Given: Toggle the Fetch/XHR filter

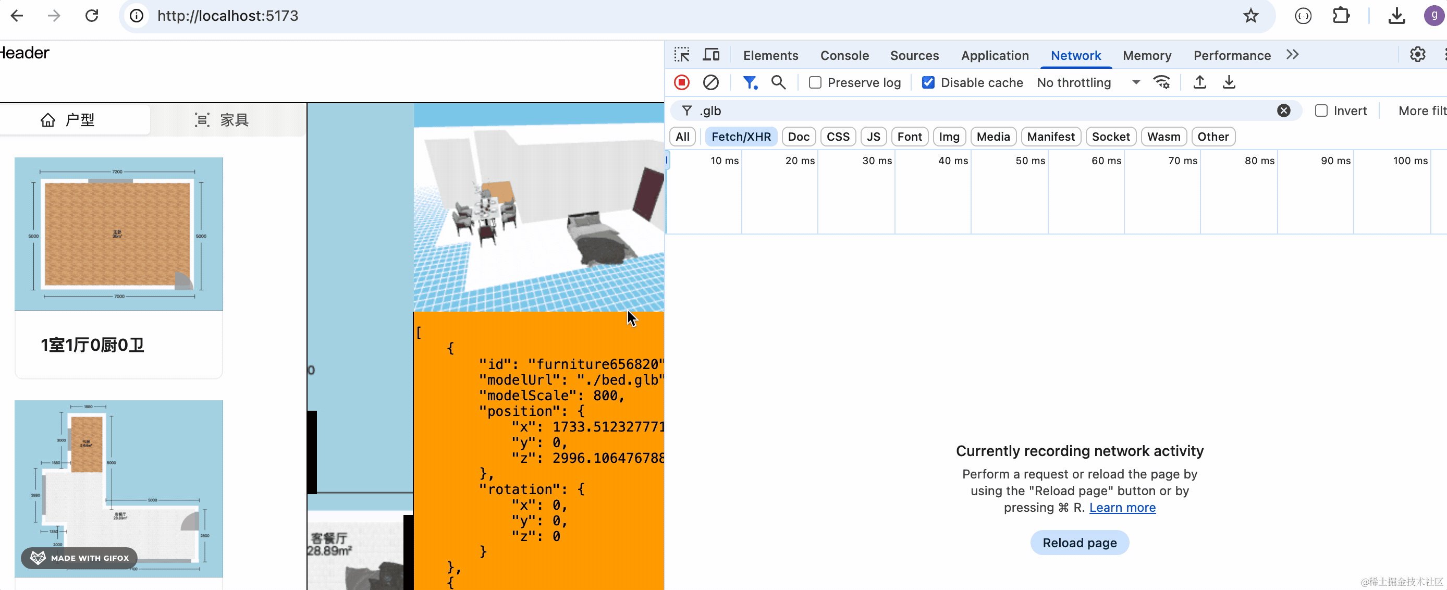Looking at the screenshot, I should pos(741,137).
